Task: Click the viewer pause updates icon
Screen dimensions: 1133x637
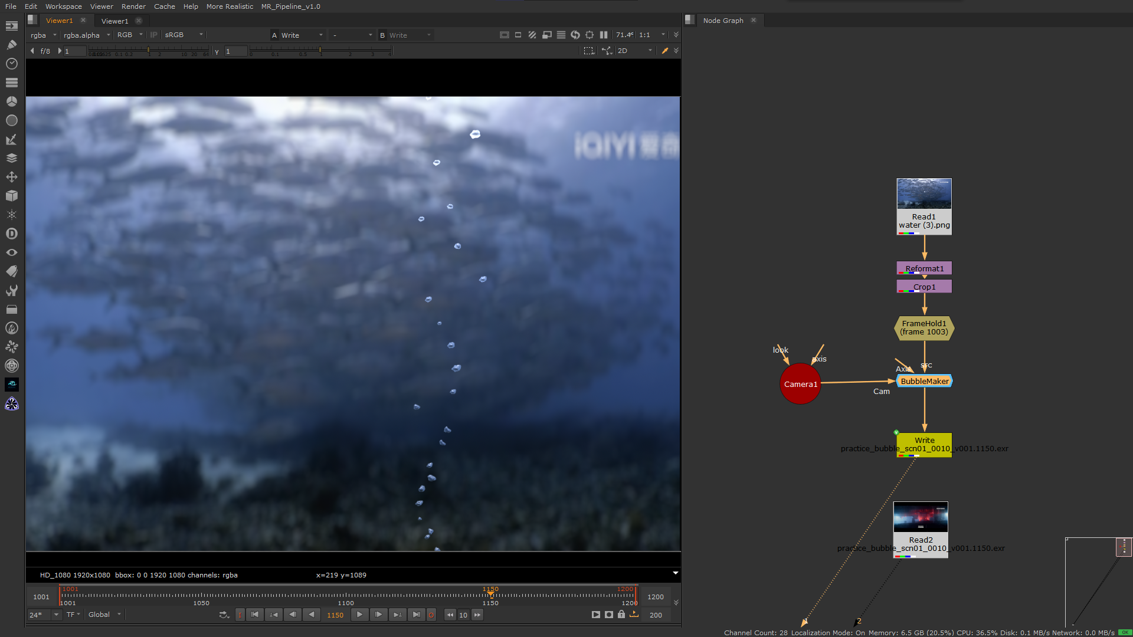Action: (603, 35)
